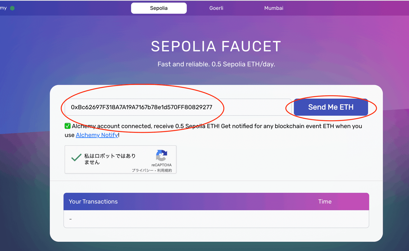Click the 私はロボットではありません label text
Viewport: 409px width, 251px height.
click(110, 159)
